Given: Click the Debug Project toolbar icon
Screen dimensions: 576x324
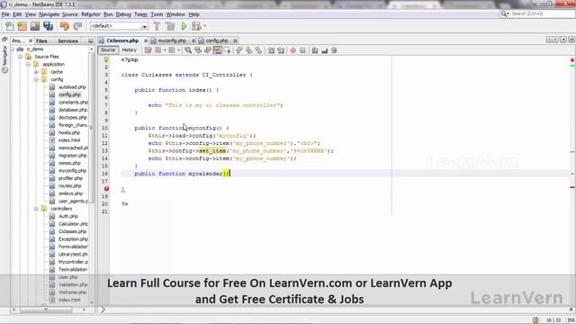Looking at the screenshot, I should 196,26.
